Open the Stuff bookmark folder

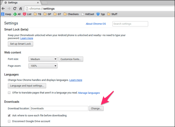click(112, 14)
